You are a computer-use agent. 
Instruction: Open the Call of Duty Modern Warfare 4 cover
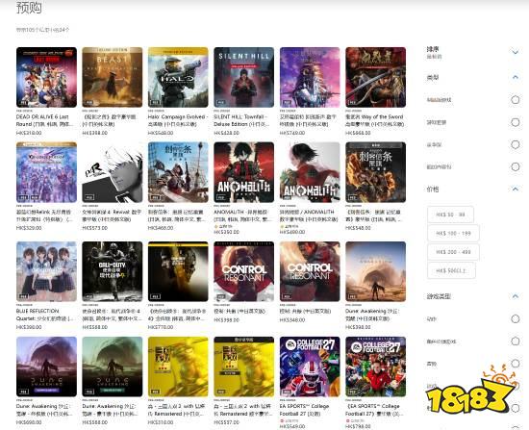[x=112, y=271]
